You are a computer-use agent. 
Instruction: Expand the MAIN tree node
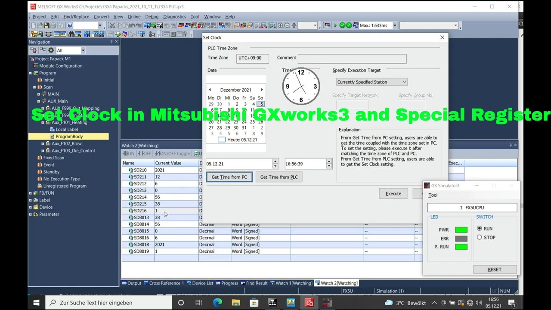pyautogui.click(x=39, y=94)
